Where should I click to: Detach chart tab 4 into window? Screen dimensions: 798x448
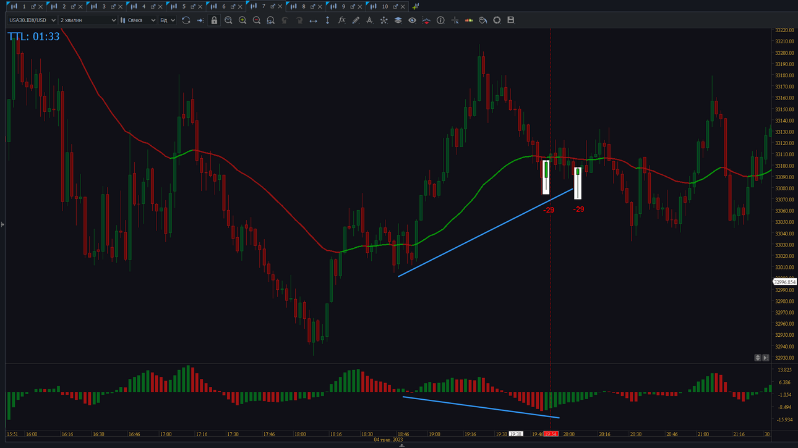153,6
